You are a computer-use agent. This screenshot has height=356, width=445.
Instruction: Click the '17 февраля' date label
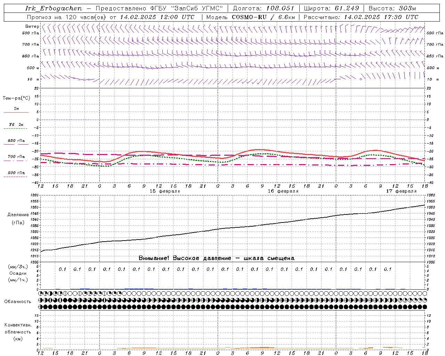pyautogui.click(x=401, y=191)
